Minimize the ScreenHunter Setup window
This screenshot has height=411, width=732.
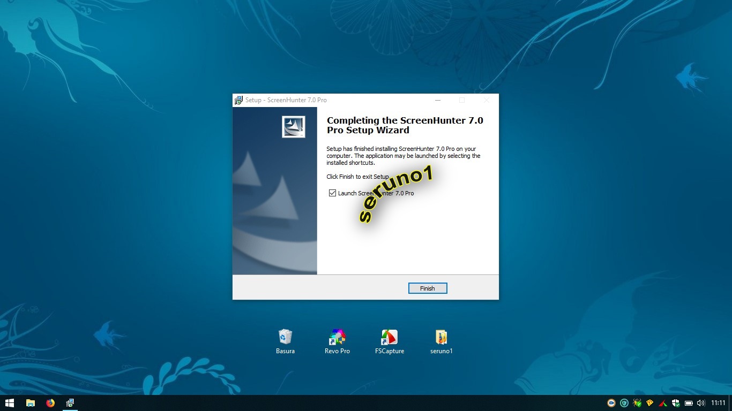[x=438, y=100]
